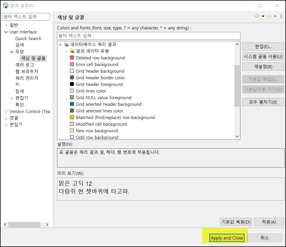Click the color list scroll-down arrow
The width and height of the screenshot is (286, 247).
(x=237, y=136)
